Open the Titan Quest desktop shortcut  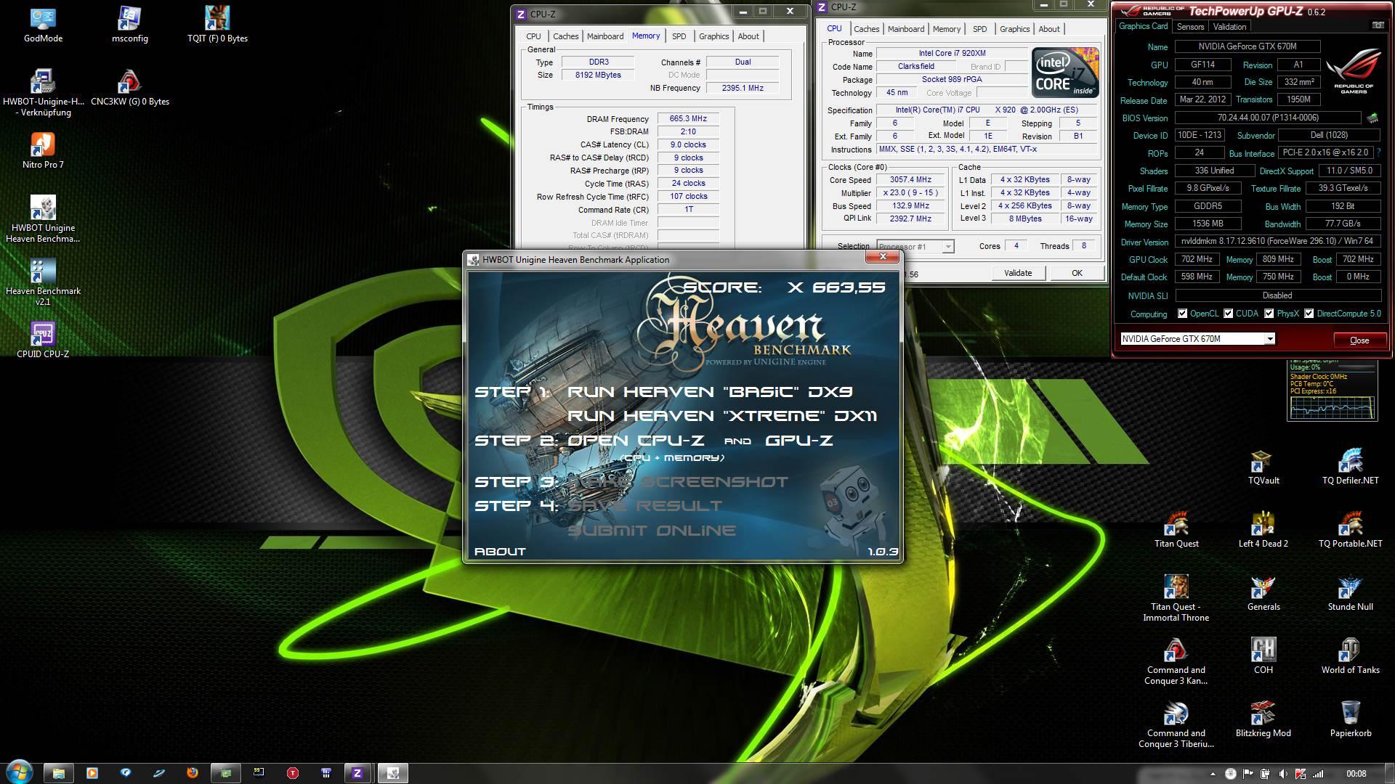(1176, 530)
